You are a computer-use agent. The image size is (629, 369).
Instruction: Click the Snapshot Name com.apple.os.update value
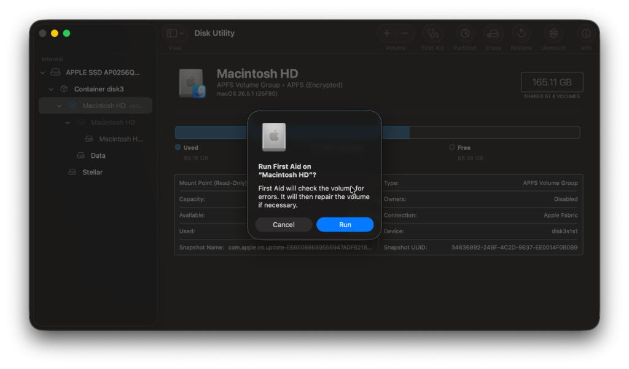click(x=300, y=247)
